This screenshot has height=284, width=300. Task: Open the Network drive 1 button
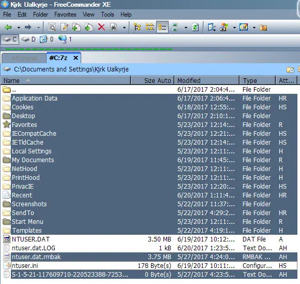pyautogui.click(x=65, y=39)
